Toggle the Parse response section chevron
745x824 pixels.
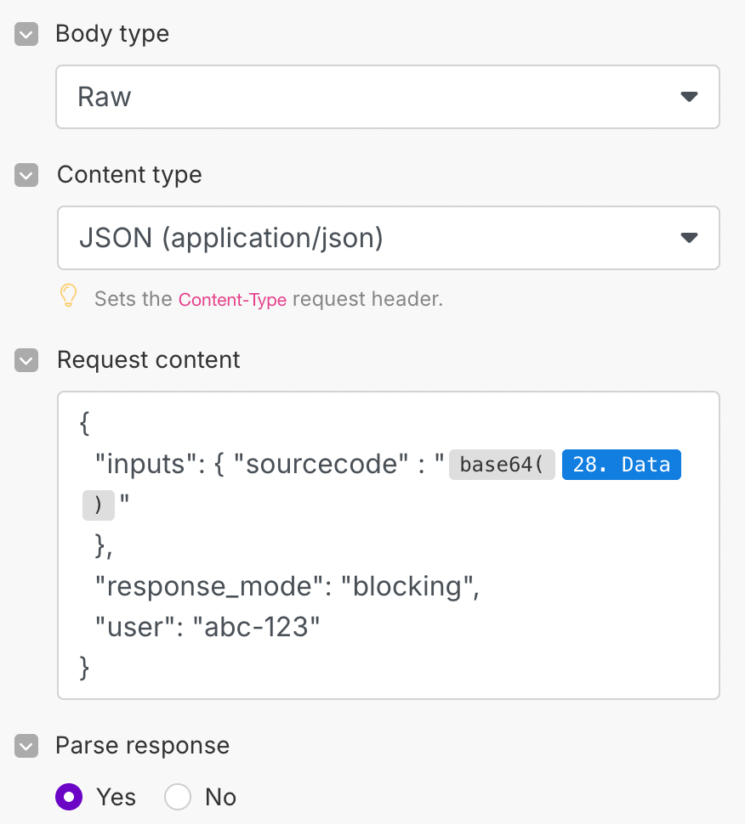(26, 747)
